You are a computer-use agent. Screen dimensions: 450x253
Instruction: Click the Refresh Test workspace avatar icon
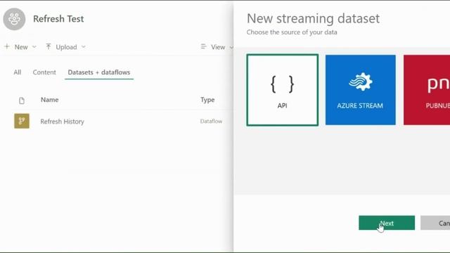[x=14, y=19]
